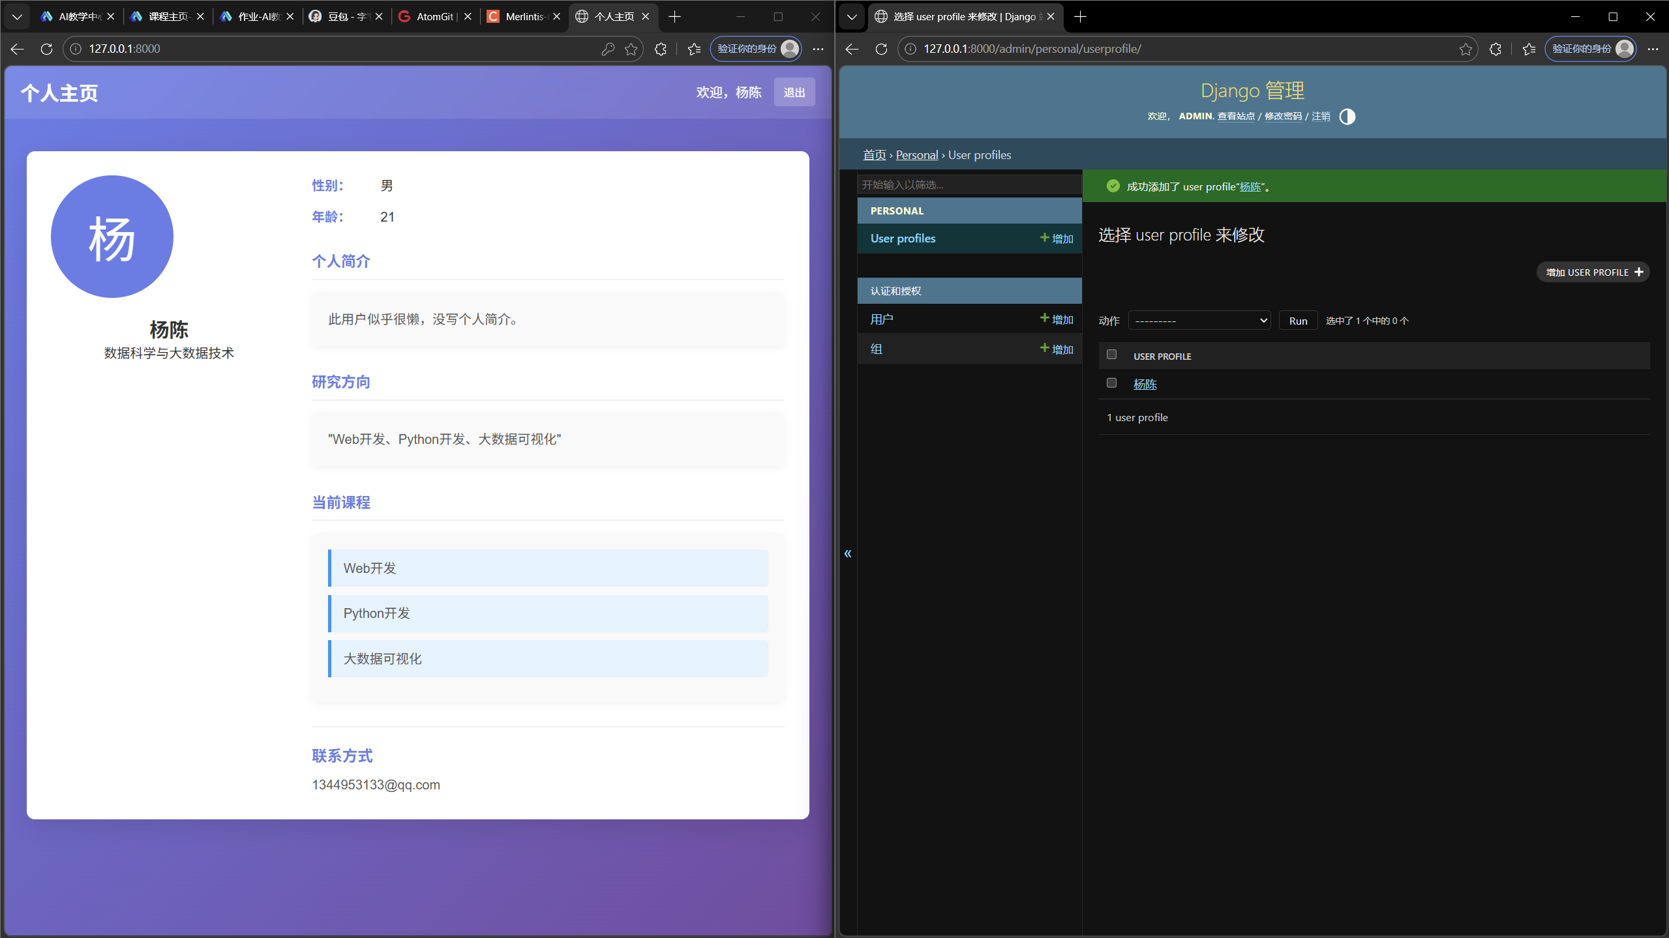Image resolution: width=1669 pixels, height=938 pixels.
Task: Favorite the Django admin page with star icon
Action: coord(1466,49)
